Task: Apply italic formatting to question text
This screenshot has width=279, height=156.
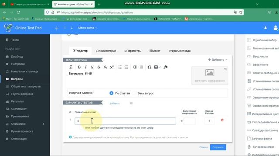Action: (86, 67)
